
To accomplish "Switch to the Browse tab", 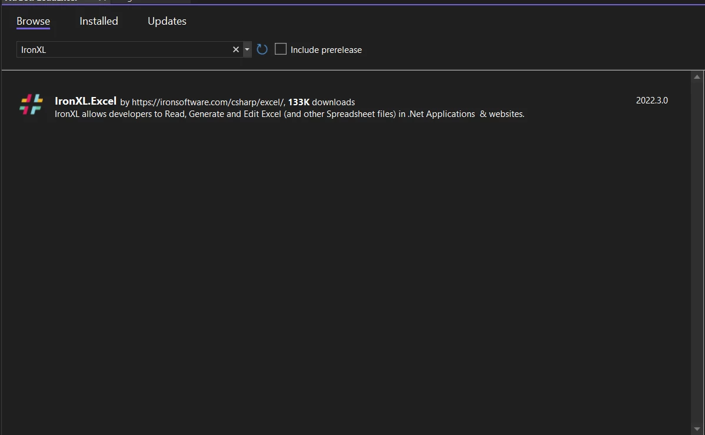I will pos(33,21).
